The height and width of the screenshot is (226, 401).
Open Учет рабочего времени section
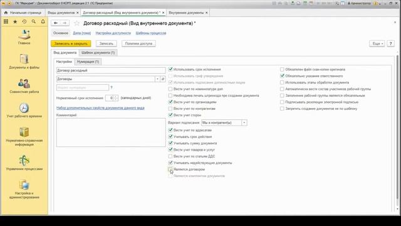point(24,110)
